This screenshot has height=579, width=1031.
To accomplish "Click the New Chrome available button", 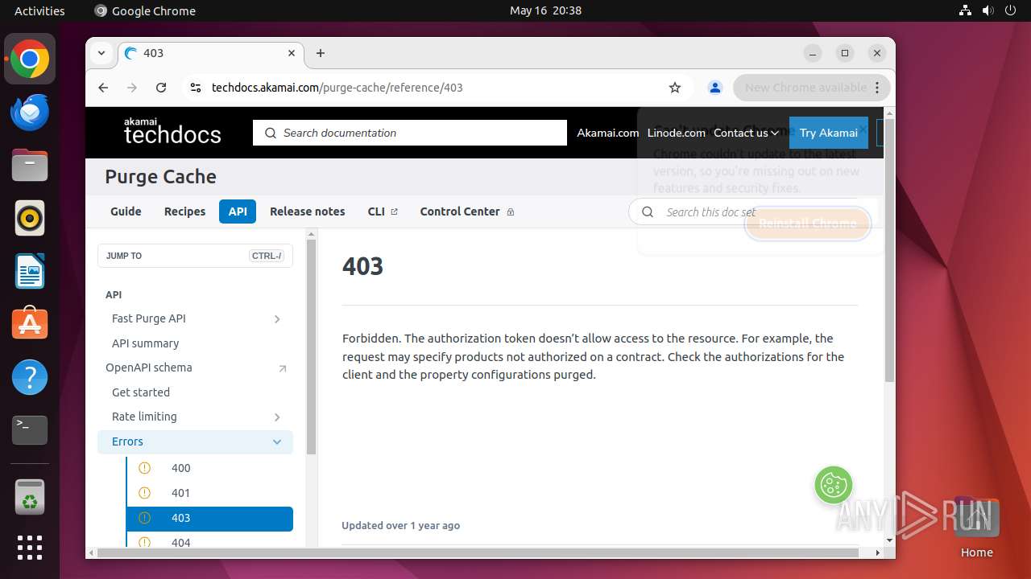I will coord(811,88).
